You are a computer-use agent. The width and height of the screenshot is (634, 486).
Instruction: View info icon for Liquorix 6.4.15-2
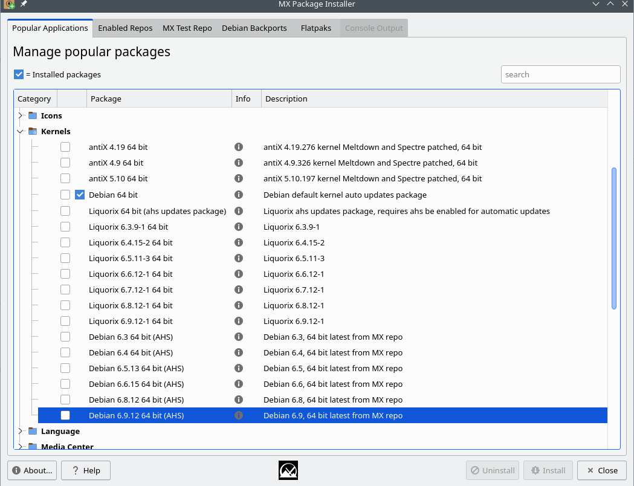[239, 242]
